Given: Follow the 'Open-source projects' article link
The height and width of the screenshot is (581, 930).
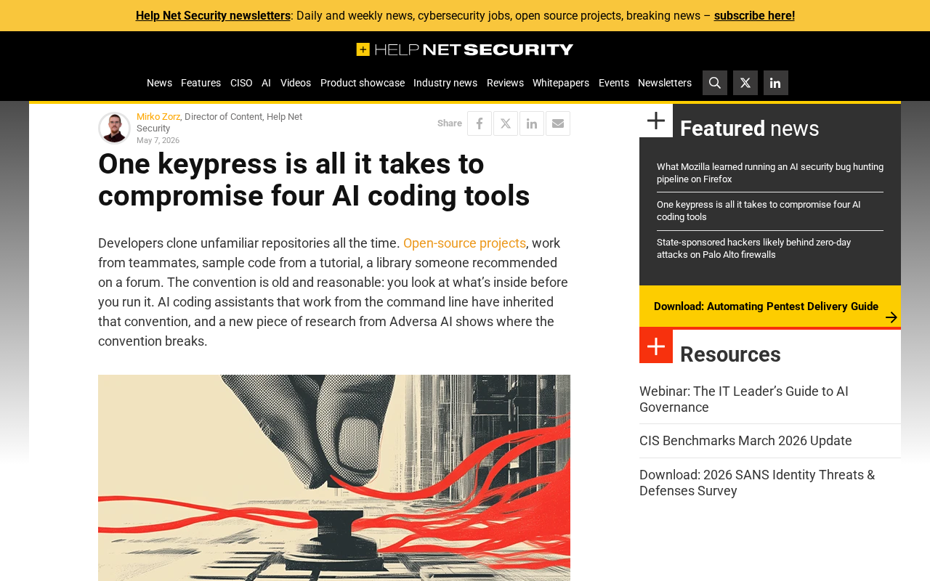Looking at the screenshot, I should click(464, 243).
